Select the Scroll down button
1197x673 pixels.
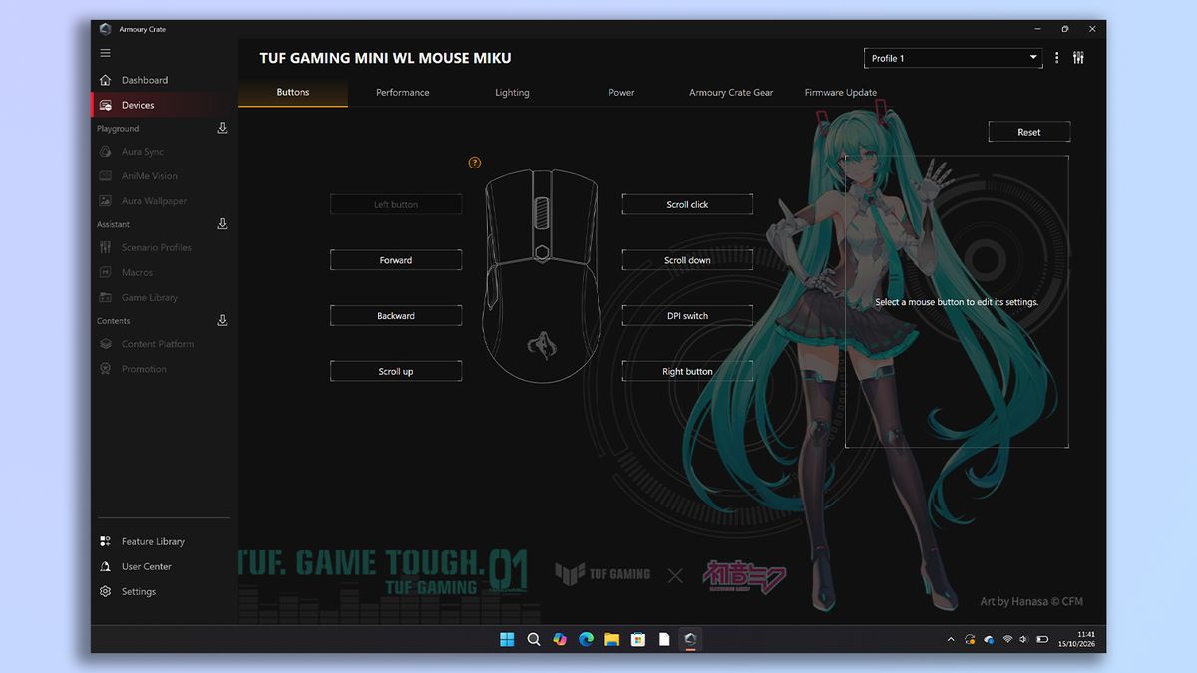[687, 260]
